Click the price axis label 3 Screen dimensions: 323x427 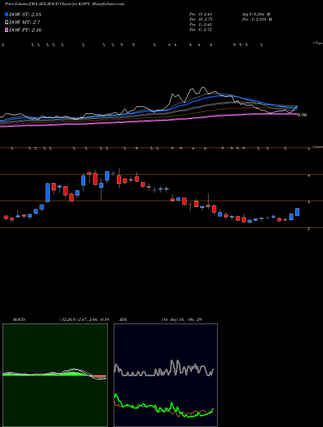(x=309, y=203)
